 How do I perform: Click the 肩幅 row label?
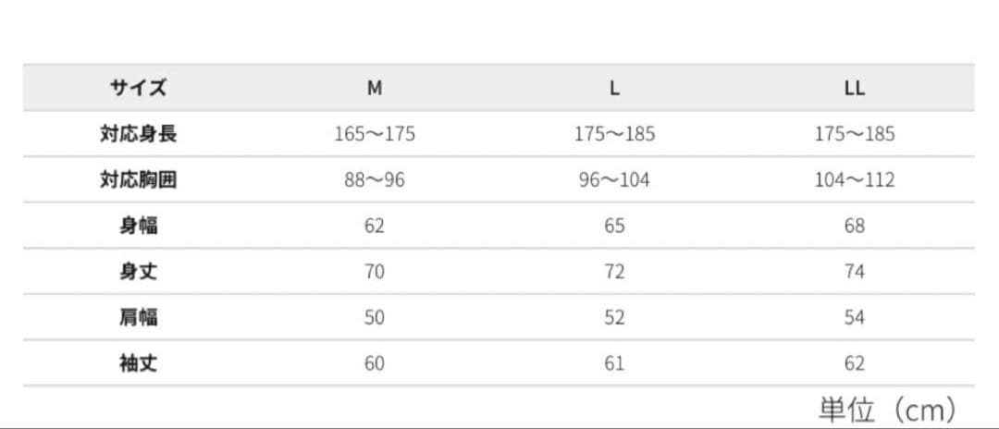pyautogui.click(x=138, y=318)
